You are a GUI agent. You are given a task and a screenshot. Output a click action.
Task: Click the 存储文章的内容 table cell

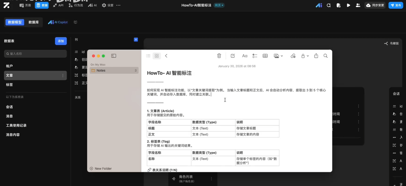tap(257, 134)
